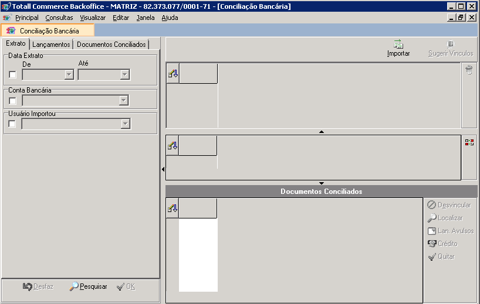Screen dimensions: 480x304
Task: Restore the inner Conciliação Bancária window
Action: point(461,18)
